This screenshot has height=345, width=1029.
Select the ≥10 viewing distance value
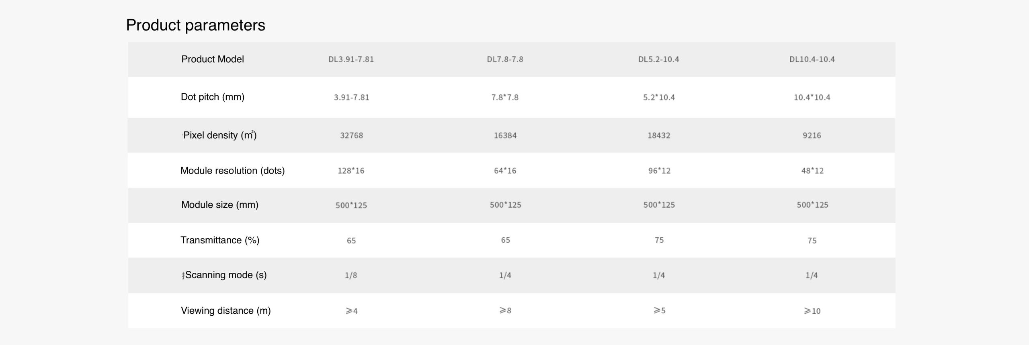coord(812,311)
